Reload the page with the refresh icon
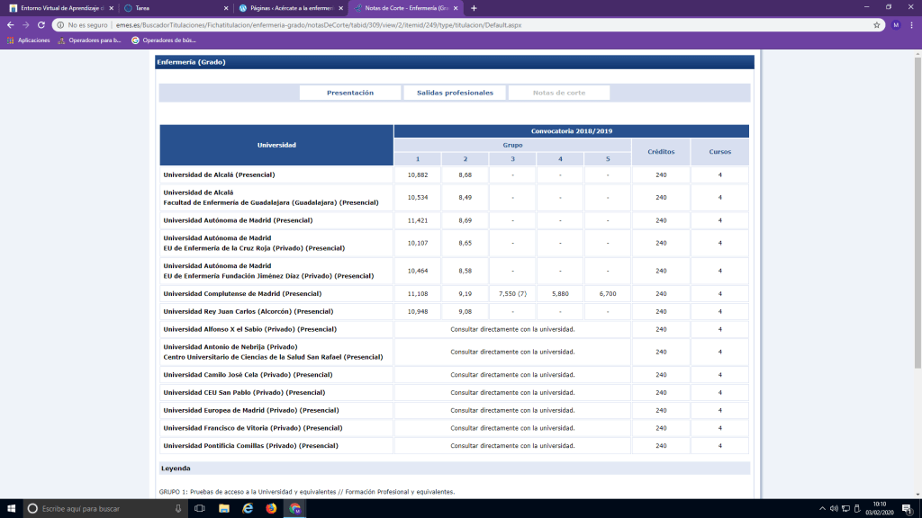922x518 pixels. (x=41, y=25)
